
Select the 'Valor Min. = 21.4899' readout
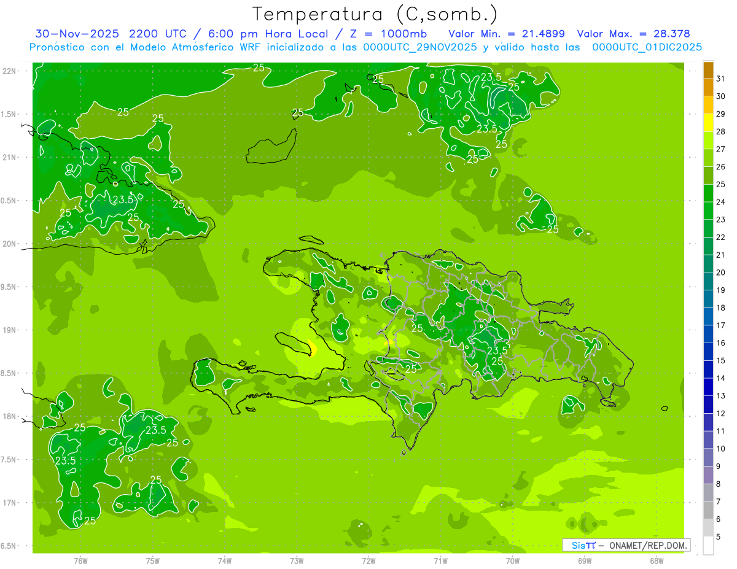tap(506, 34)
